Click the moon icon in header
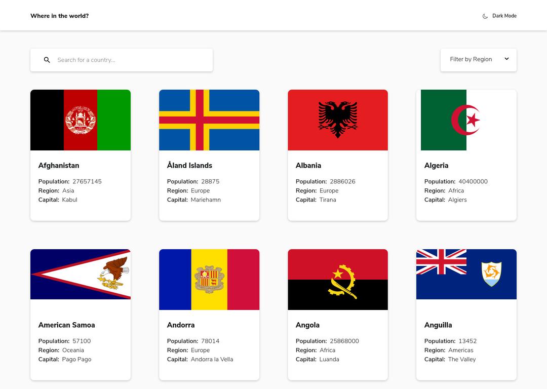Screen dimensions: 547x389 coord(485,16)
